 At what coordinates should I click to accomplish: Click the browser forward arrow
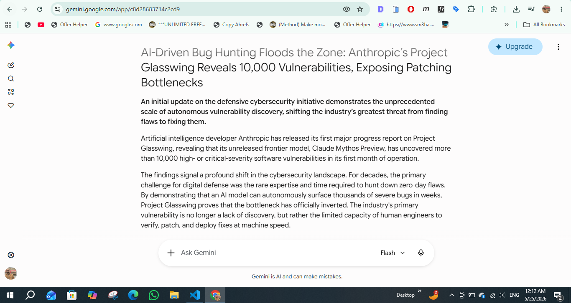tap(25, 9)
